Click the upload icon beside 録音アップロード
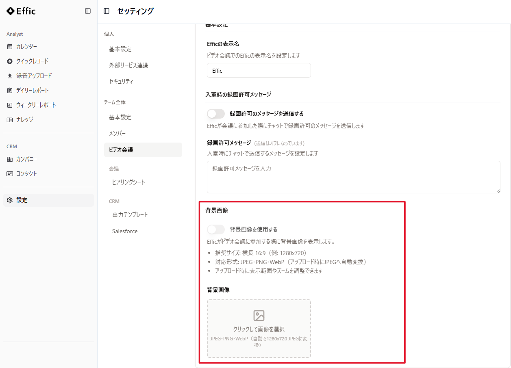 click(x=10, y=76)
